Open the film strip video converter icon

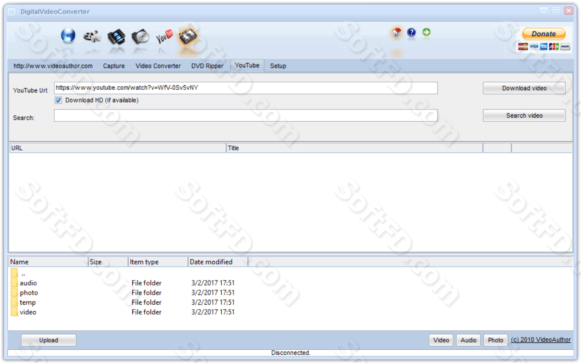tap(116, 36)
